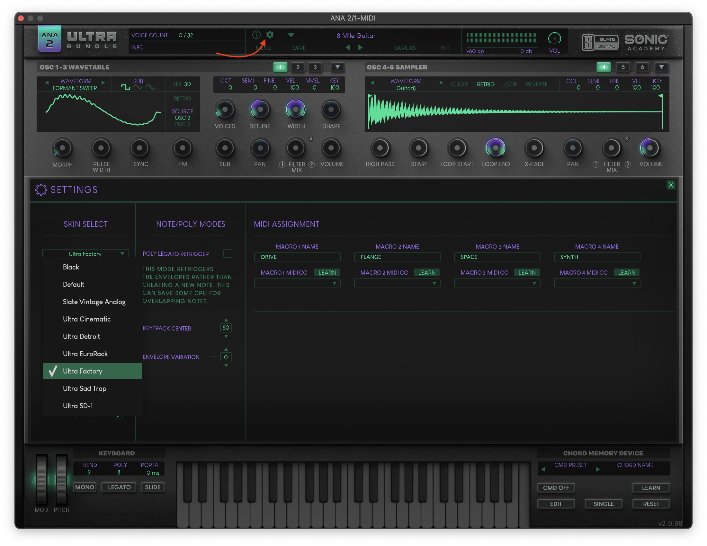707x546 pixels.
Task: Click the HIGH PASS knob
Action: tap(380, 148)
